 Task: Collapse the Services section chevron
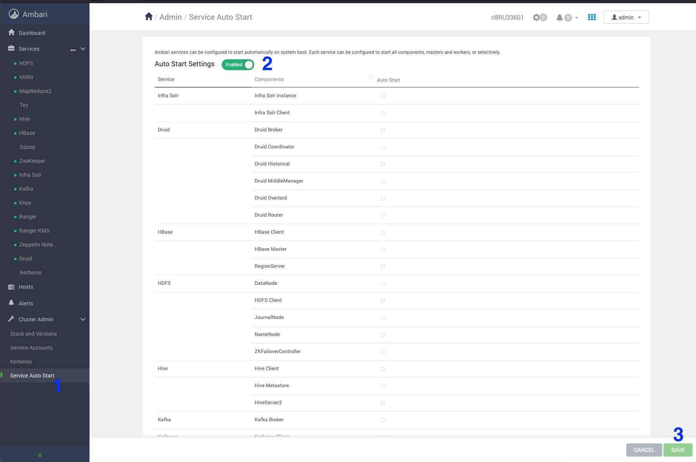click(x=83, y=49)
